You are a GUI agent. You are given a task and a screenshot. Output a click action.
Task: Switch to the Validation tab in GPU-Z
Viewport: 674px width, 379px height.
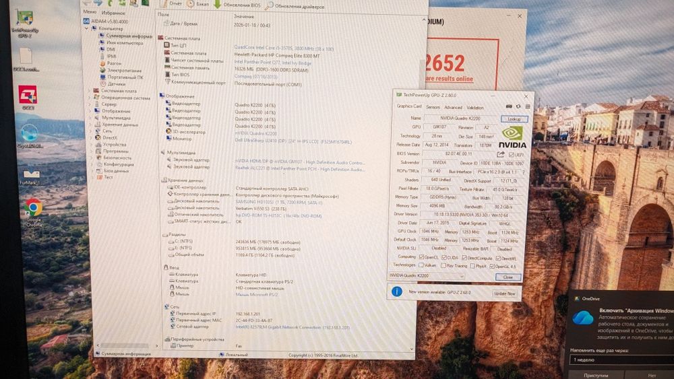(475, 108)
